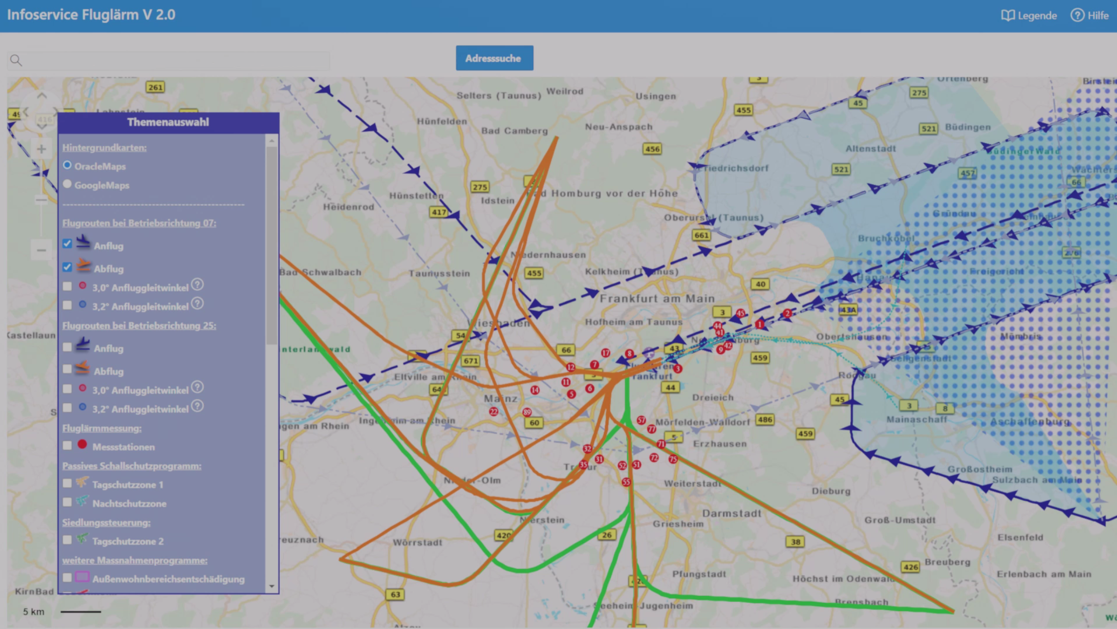Uncheck Anflug for Betriebsrichtung 07
The width and height of the screenshot is (1117, 629).
[67, 244]
